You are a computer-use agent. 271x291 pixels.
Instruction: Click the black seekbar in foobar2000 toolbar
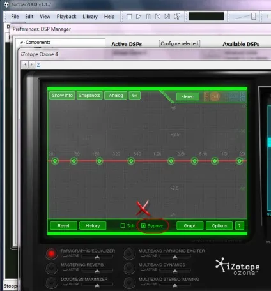point(206,17)
